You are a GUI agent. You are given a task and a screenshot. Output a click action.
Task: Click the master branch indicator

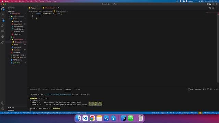(5, 113)
